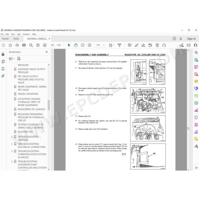Zoom in with plus icon
199x199 pixels.
[x=90, y=45]
